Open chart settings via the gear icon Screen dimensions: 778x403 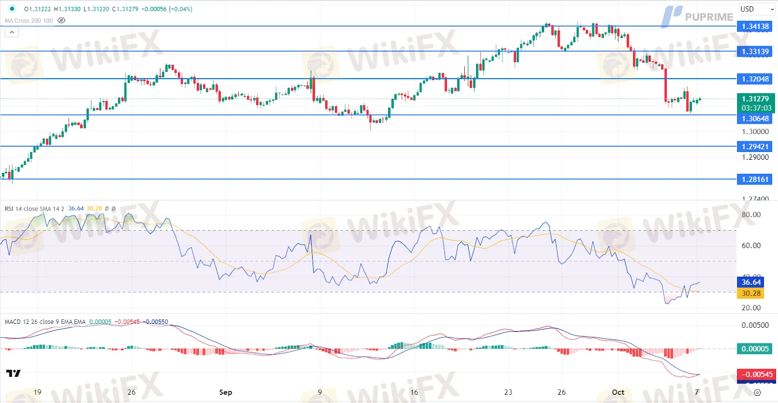(757, 392)
